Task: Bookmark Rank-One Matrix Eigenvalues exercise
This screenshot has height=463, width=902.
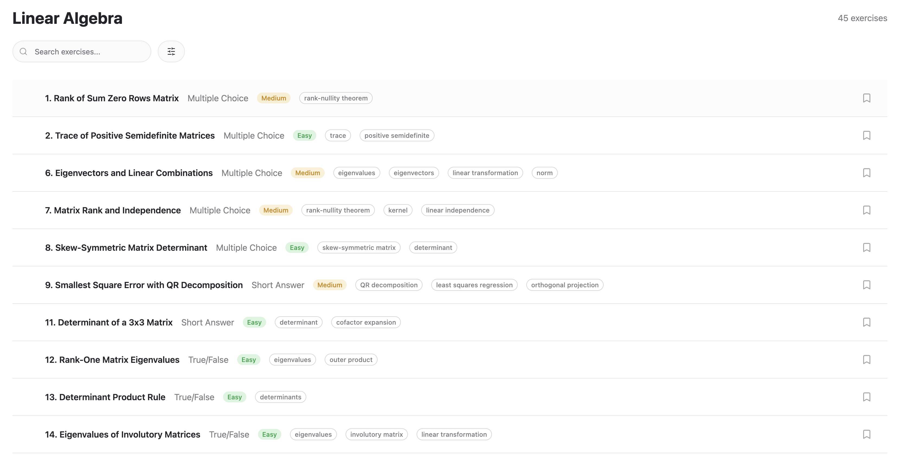Action: (867, 360)
